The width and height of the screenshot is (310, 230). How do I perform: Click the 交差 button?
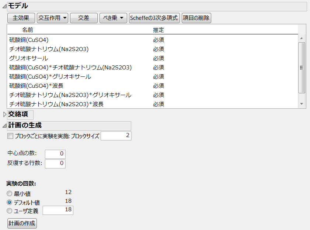pos(84,18)
